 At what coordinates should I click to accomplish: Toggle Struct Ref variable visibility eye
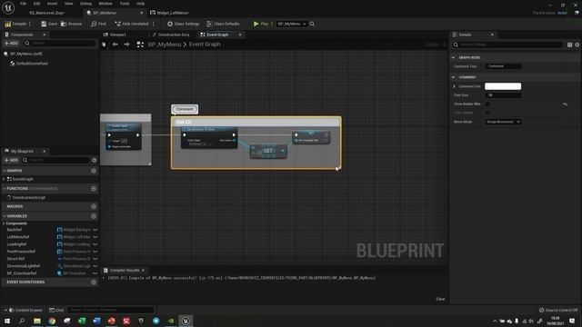(x=95, y=259)
